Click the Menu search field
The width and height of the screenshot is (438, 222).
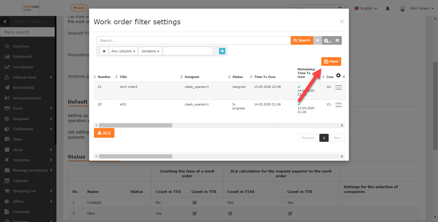point(28,32)
